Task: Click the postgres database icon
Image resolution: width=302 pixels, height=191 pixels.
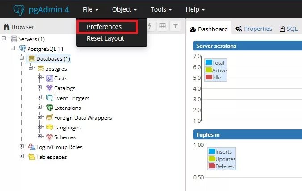Action: pyautogui.click(x=41, y=68)
